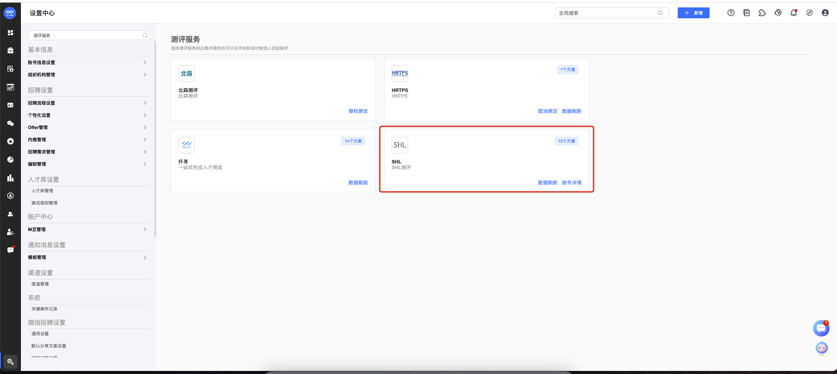The height and width of the screenshot is (374, 837).
Task: Open the document list icon in top bar
Action: tap(747, 13)
